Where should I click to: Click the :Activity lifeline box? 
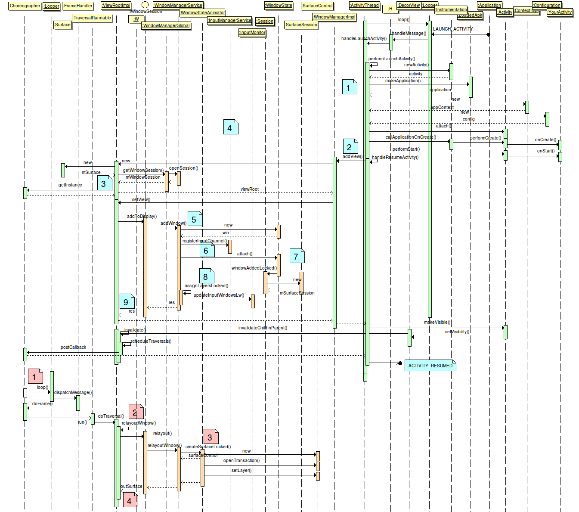point(505,12)
